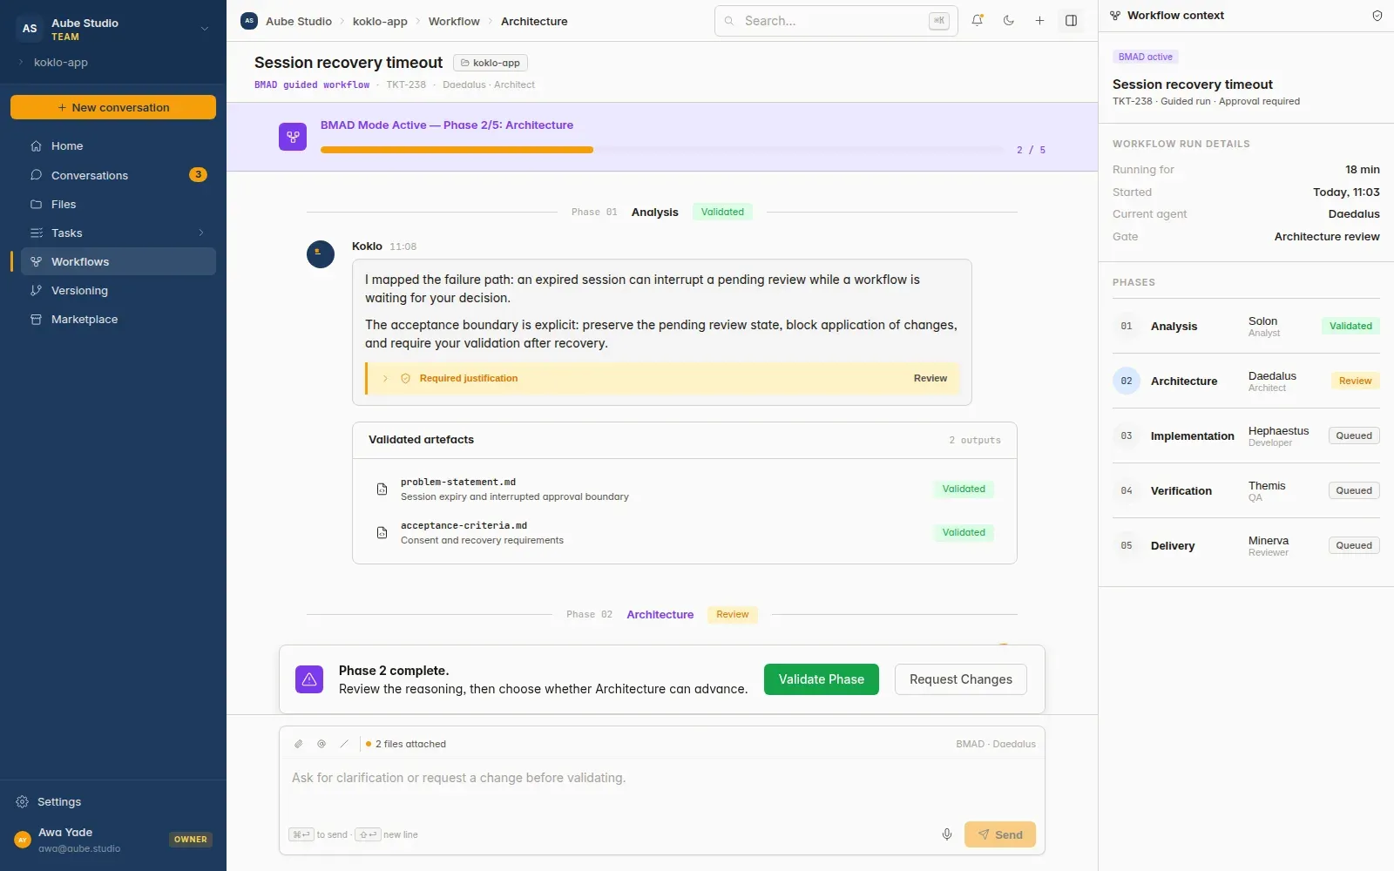1394x871 pixels.
Task: Click the Phase 2 complete warning icon
Action: tap(309, 679)
